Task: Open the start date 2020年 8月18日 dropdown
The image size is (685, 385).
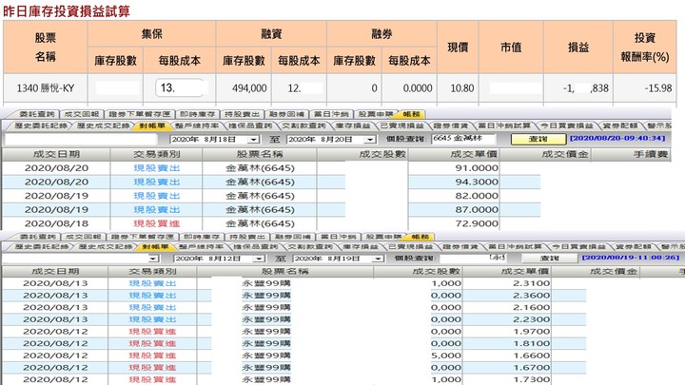Action: (253, 139)
